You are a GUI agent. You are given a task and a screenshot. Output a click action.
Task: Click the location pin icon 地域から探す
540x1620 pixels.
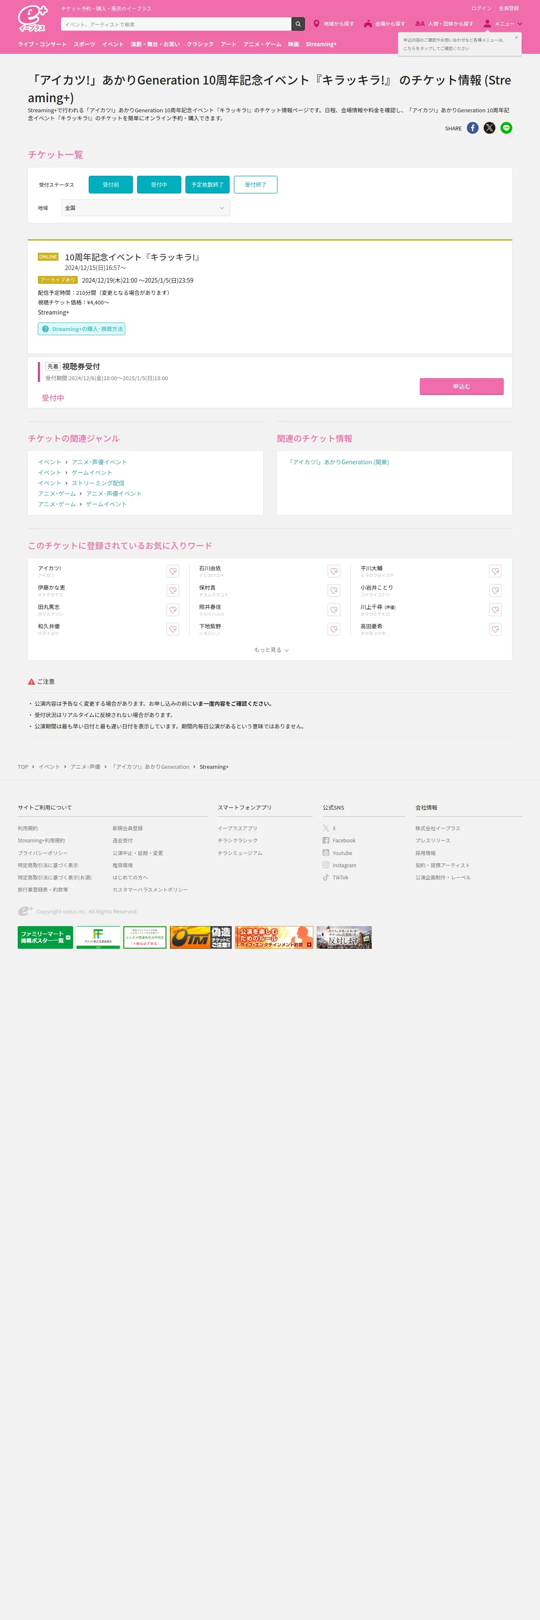point(316,24)
